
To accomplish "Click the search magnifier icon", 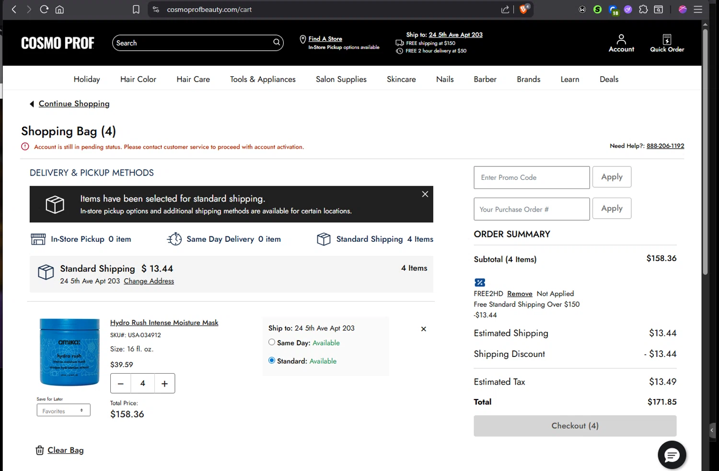I will click(x=277, y=42).
